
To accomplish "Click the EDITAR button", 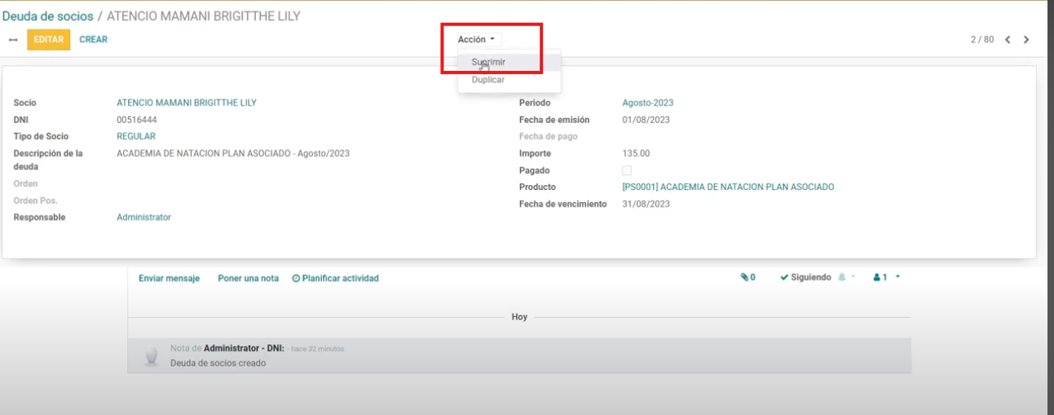I will (x=49, y=39).
